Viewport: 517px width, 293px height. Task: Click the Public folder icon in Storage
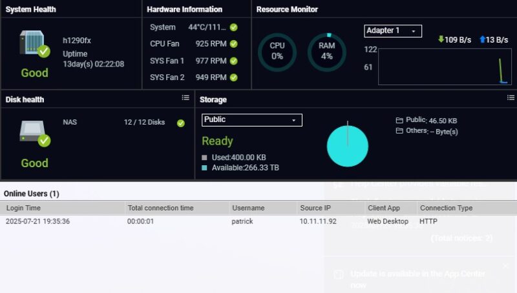399,120
